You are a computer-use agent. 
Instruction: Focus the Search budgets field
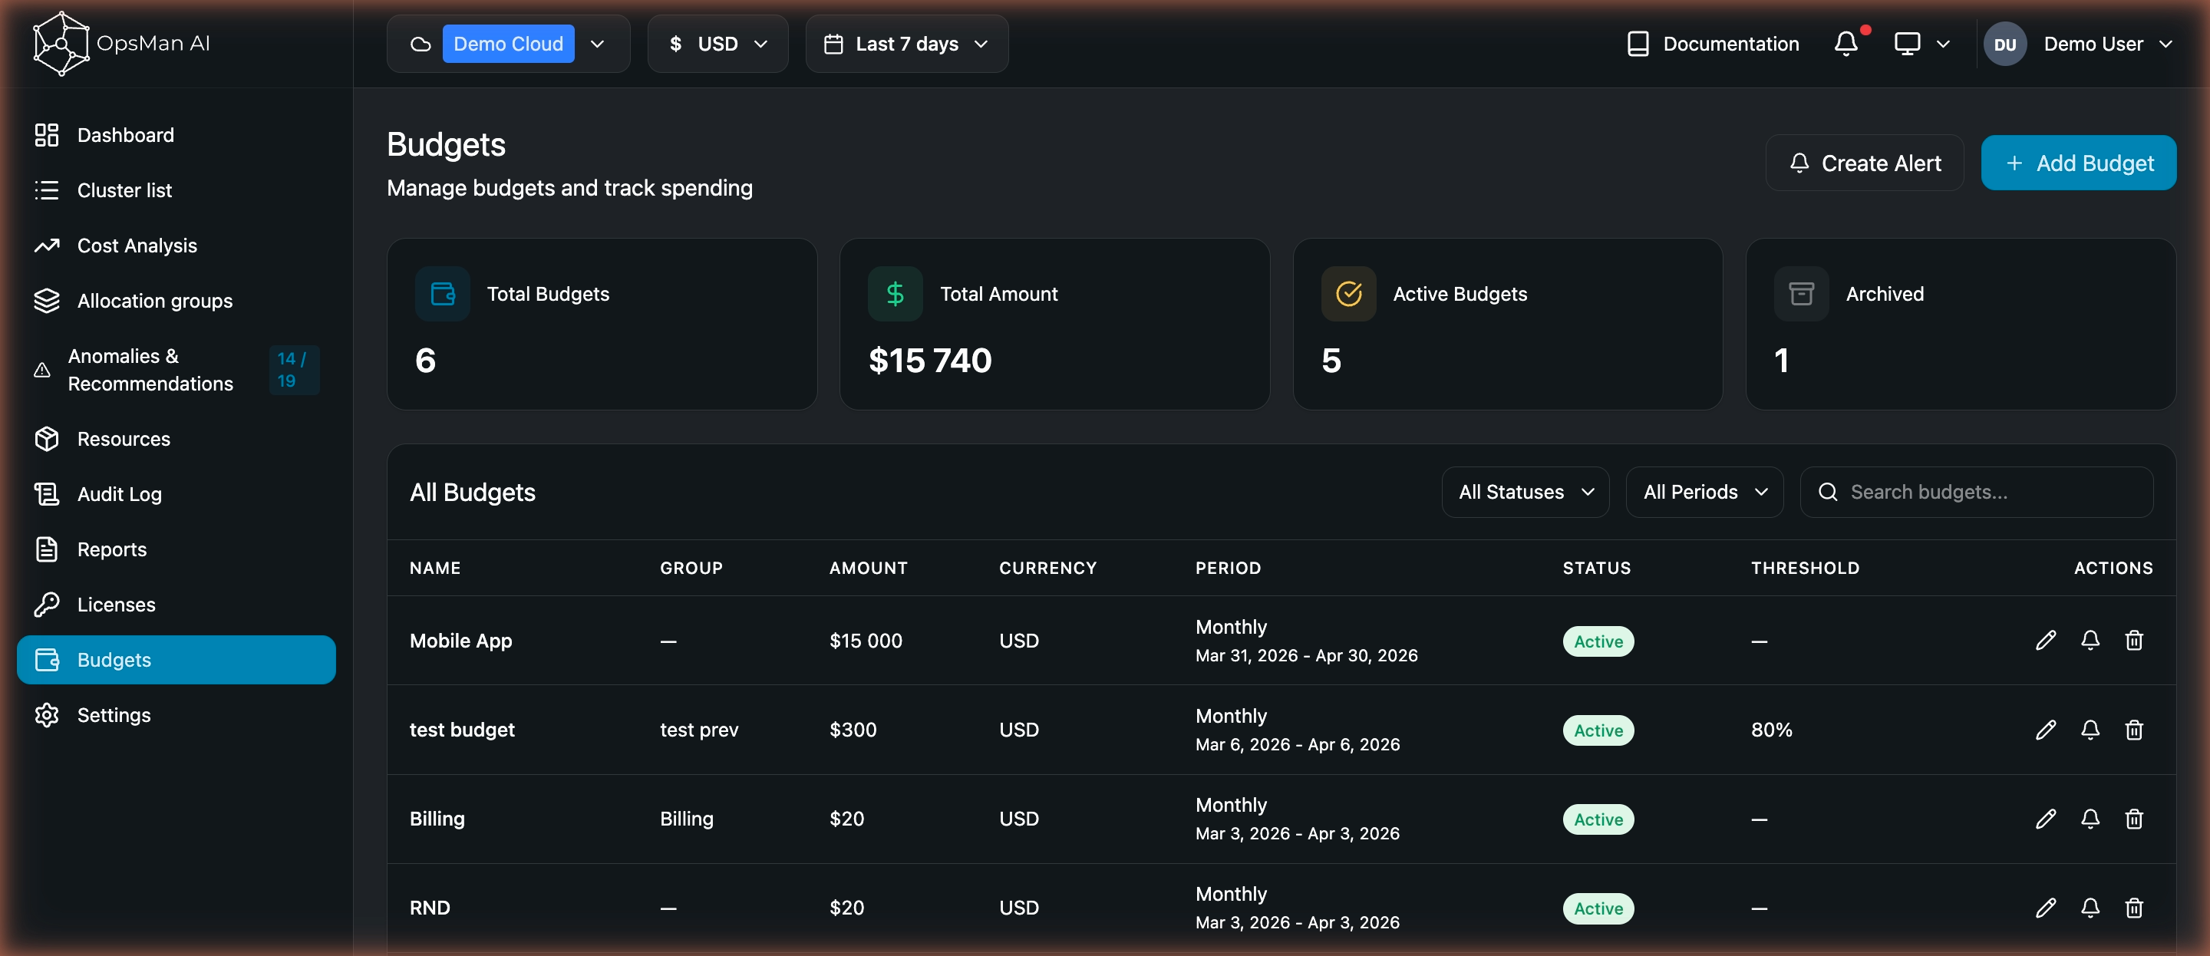coord(1976,492)
